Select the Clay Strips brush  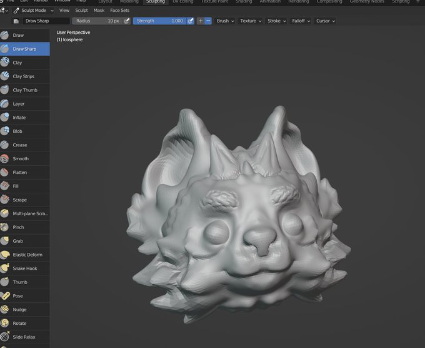click(x=24, y=76)
